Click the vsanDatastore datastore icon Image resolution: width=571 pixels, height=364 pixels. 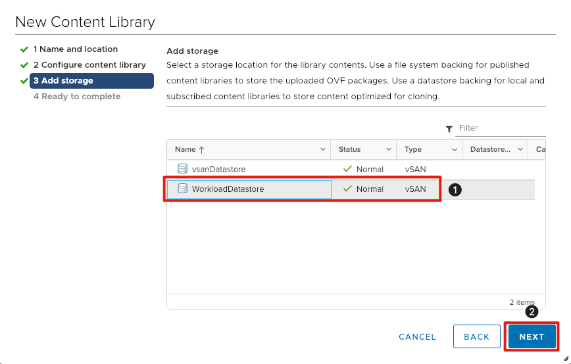point(182,169)
